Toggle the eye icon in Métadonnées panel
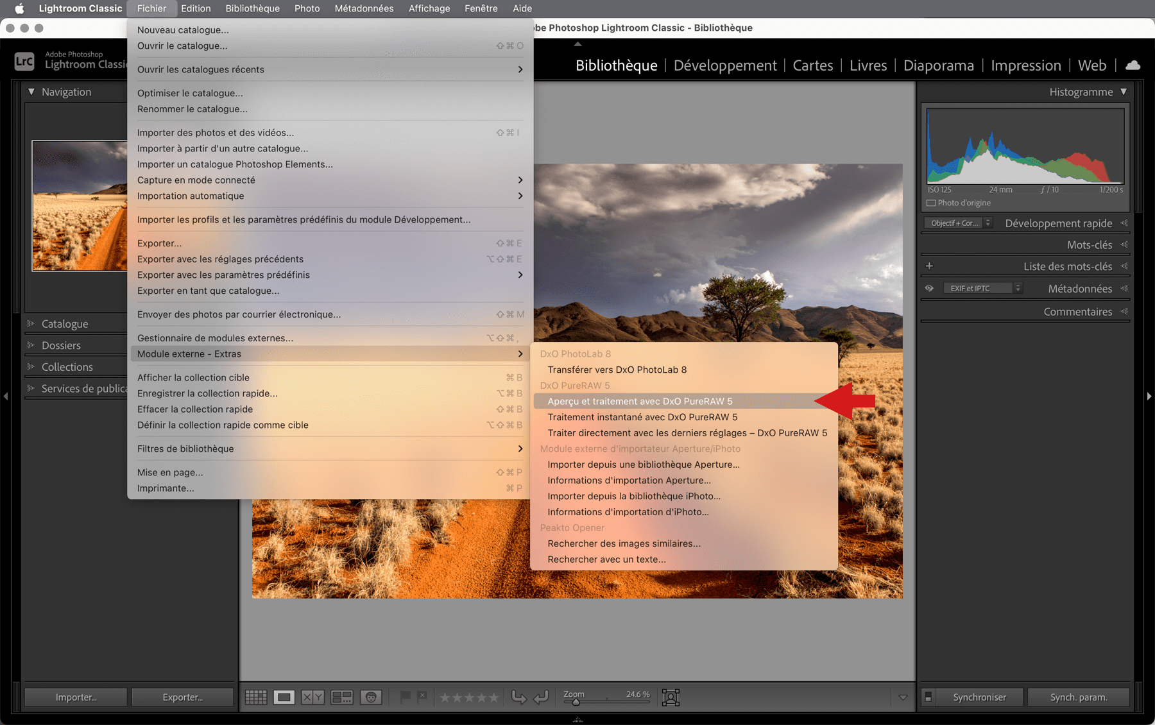The width and height of the screenshot is (1155, 725). tap(929, 288)
